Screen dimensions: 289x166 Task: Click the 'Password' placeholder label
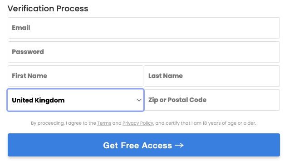28,52
